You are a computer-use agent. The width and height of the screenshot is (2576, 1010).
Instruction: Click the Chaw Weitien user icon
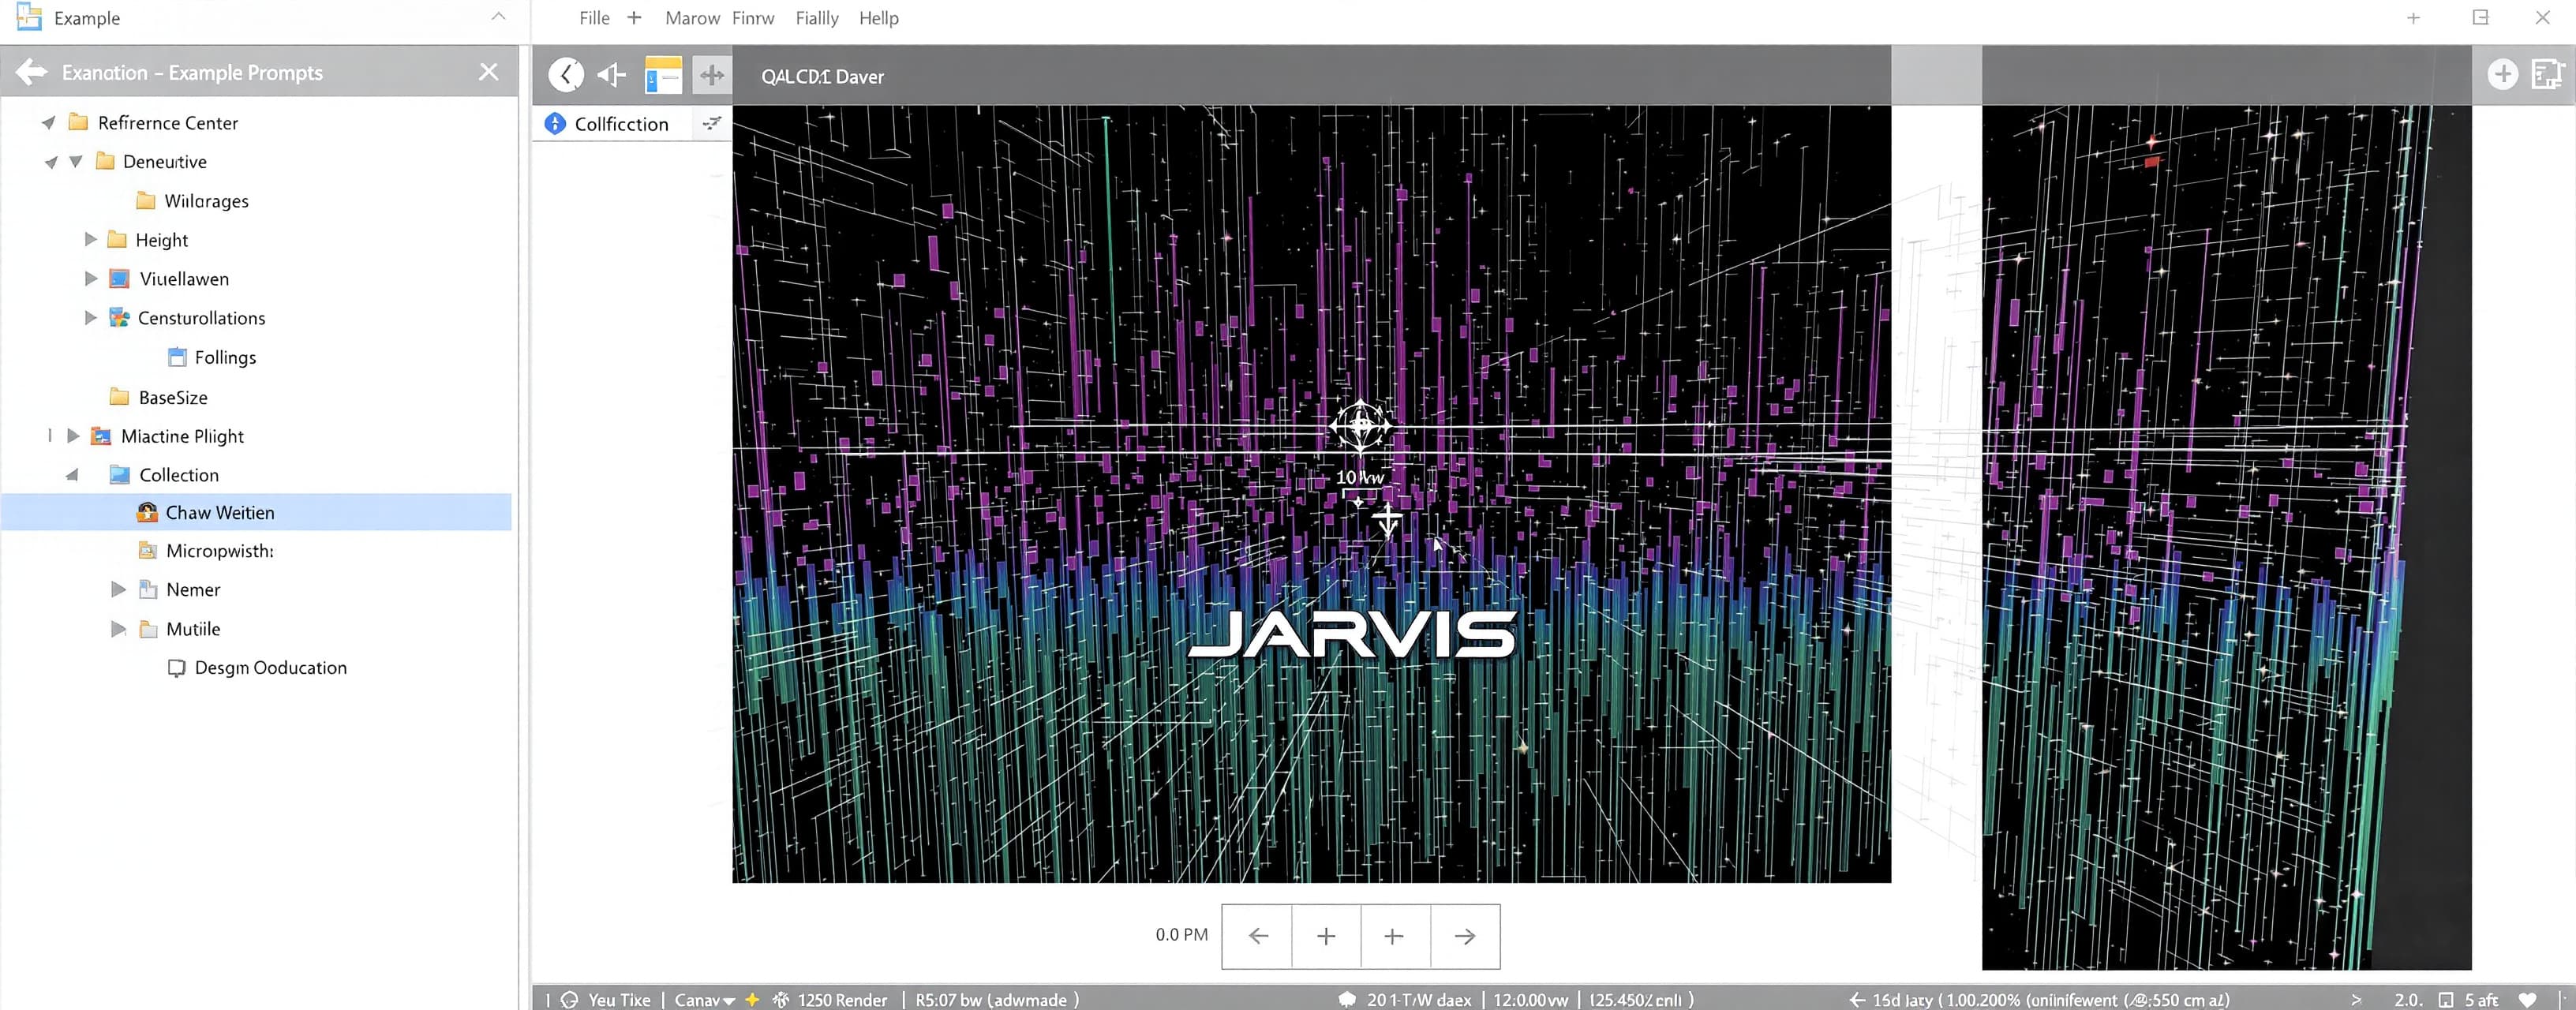[147, 513]
